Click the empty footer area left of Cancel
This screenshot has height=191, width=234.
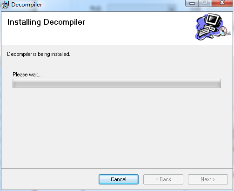coord(50,179)
